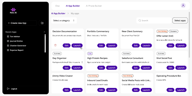Click the plus icon on Create new App

(9, 23)
